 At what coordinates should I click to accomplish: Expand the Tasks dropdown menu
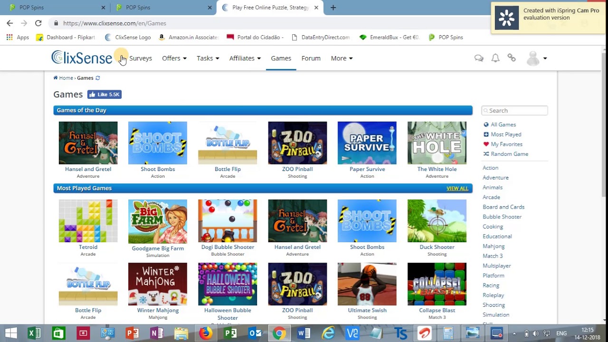[x=208, y=58]
